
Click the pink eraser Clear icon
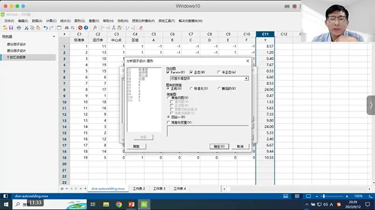[141, 28]
